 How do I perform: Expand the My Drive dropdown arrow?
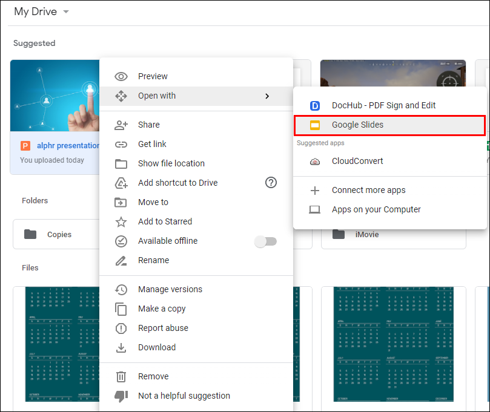point(65,12)
